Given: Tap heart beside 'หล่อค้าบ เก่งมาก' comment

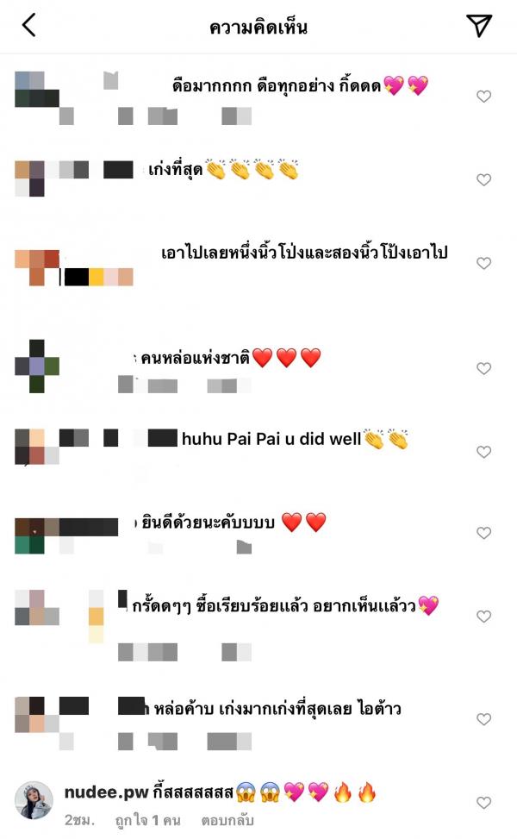Looking at the screenshot, I should click(484, 719).
